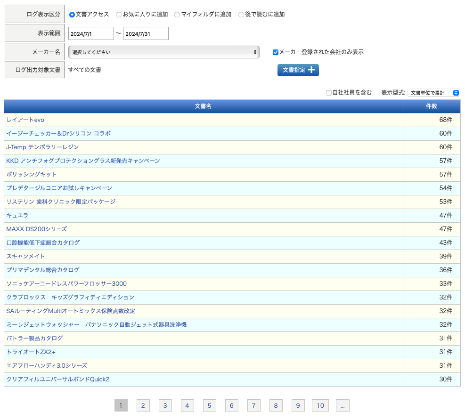Open 口腔機能低下症総合カタログ link
This screenshot has height=420, width=465.
(43, 242)
